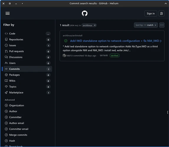
Task: Expand the window title bar chevron
Action: [166, 4]
